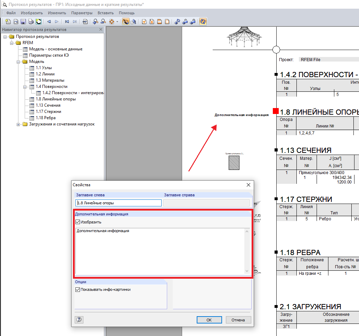Click the fit-page orange arrows icon
The height and width of the screenshot is (336, 359).
[x=112, y=22]
